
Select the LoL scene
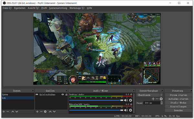(18, 98)
